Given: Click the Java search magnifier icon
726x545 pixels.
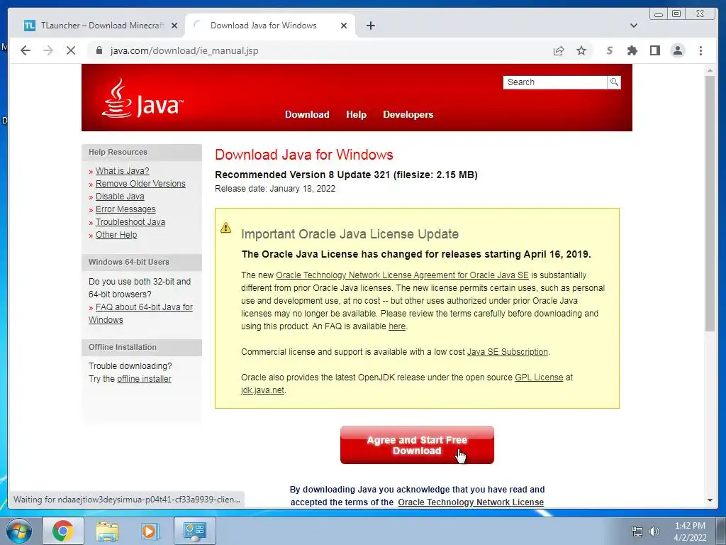Looking at the screenshot, I should pyautogui.click(x=614, y=82).
